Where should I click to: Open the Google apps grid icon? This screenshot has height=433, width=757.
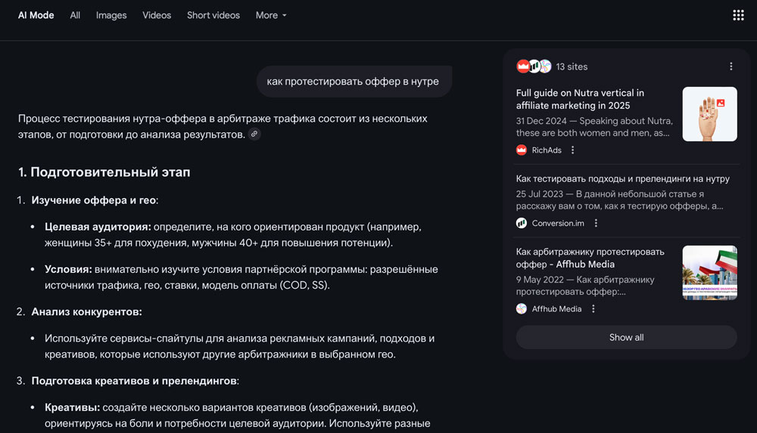coord(738,15)
